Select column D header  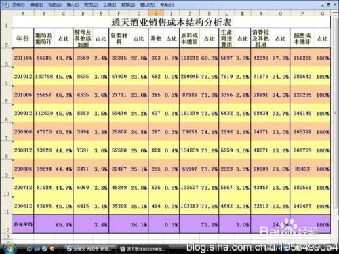click(83, 14)
